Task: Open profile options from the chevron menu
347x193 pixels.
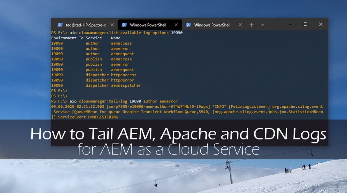Action: (x=262, y=25)
